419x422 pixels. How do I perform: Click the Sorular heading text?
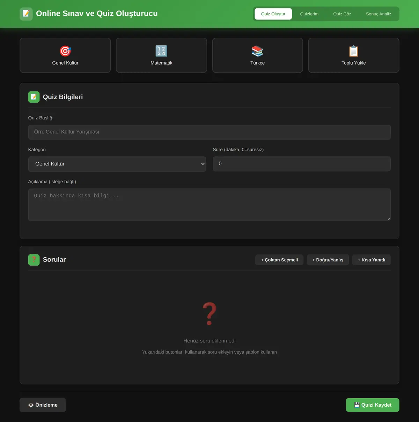pos(54,260)
